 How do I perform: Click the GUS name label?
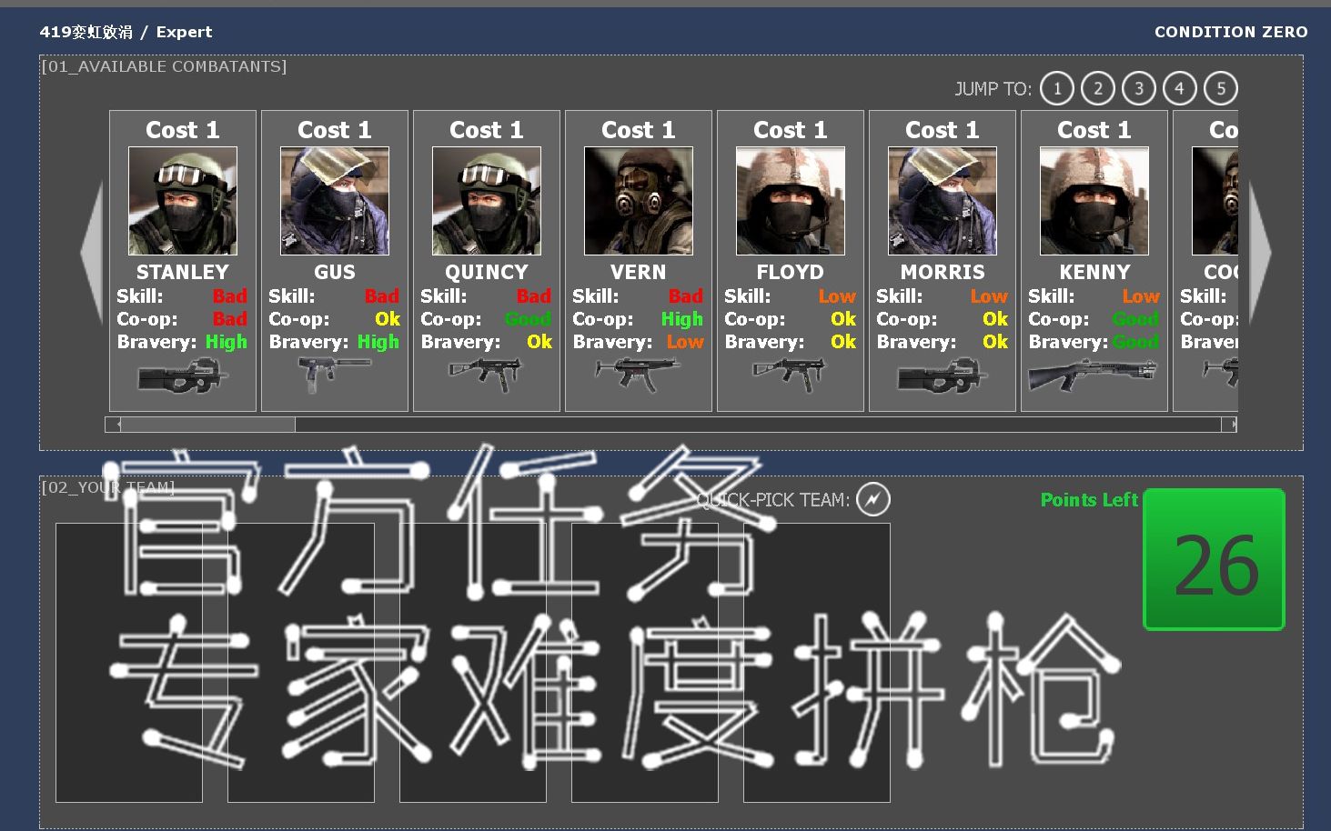[x=335, y=272]
